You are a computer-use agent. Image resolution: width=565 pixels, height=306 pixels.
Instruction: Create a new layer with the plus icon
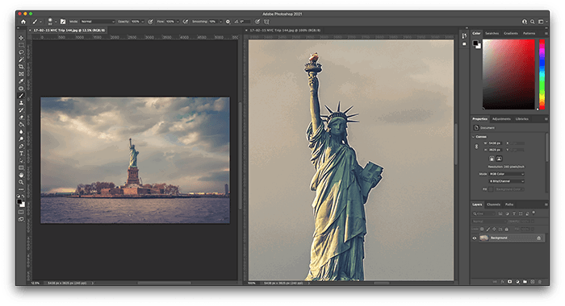click(533, 282)
